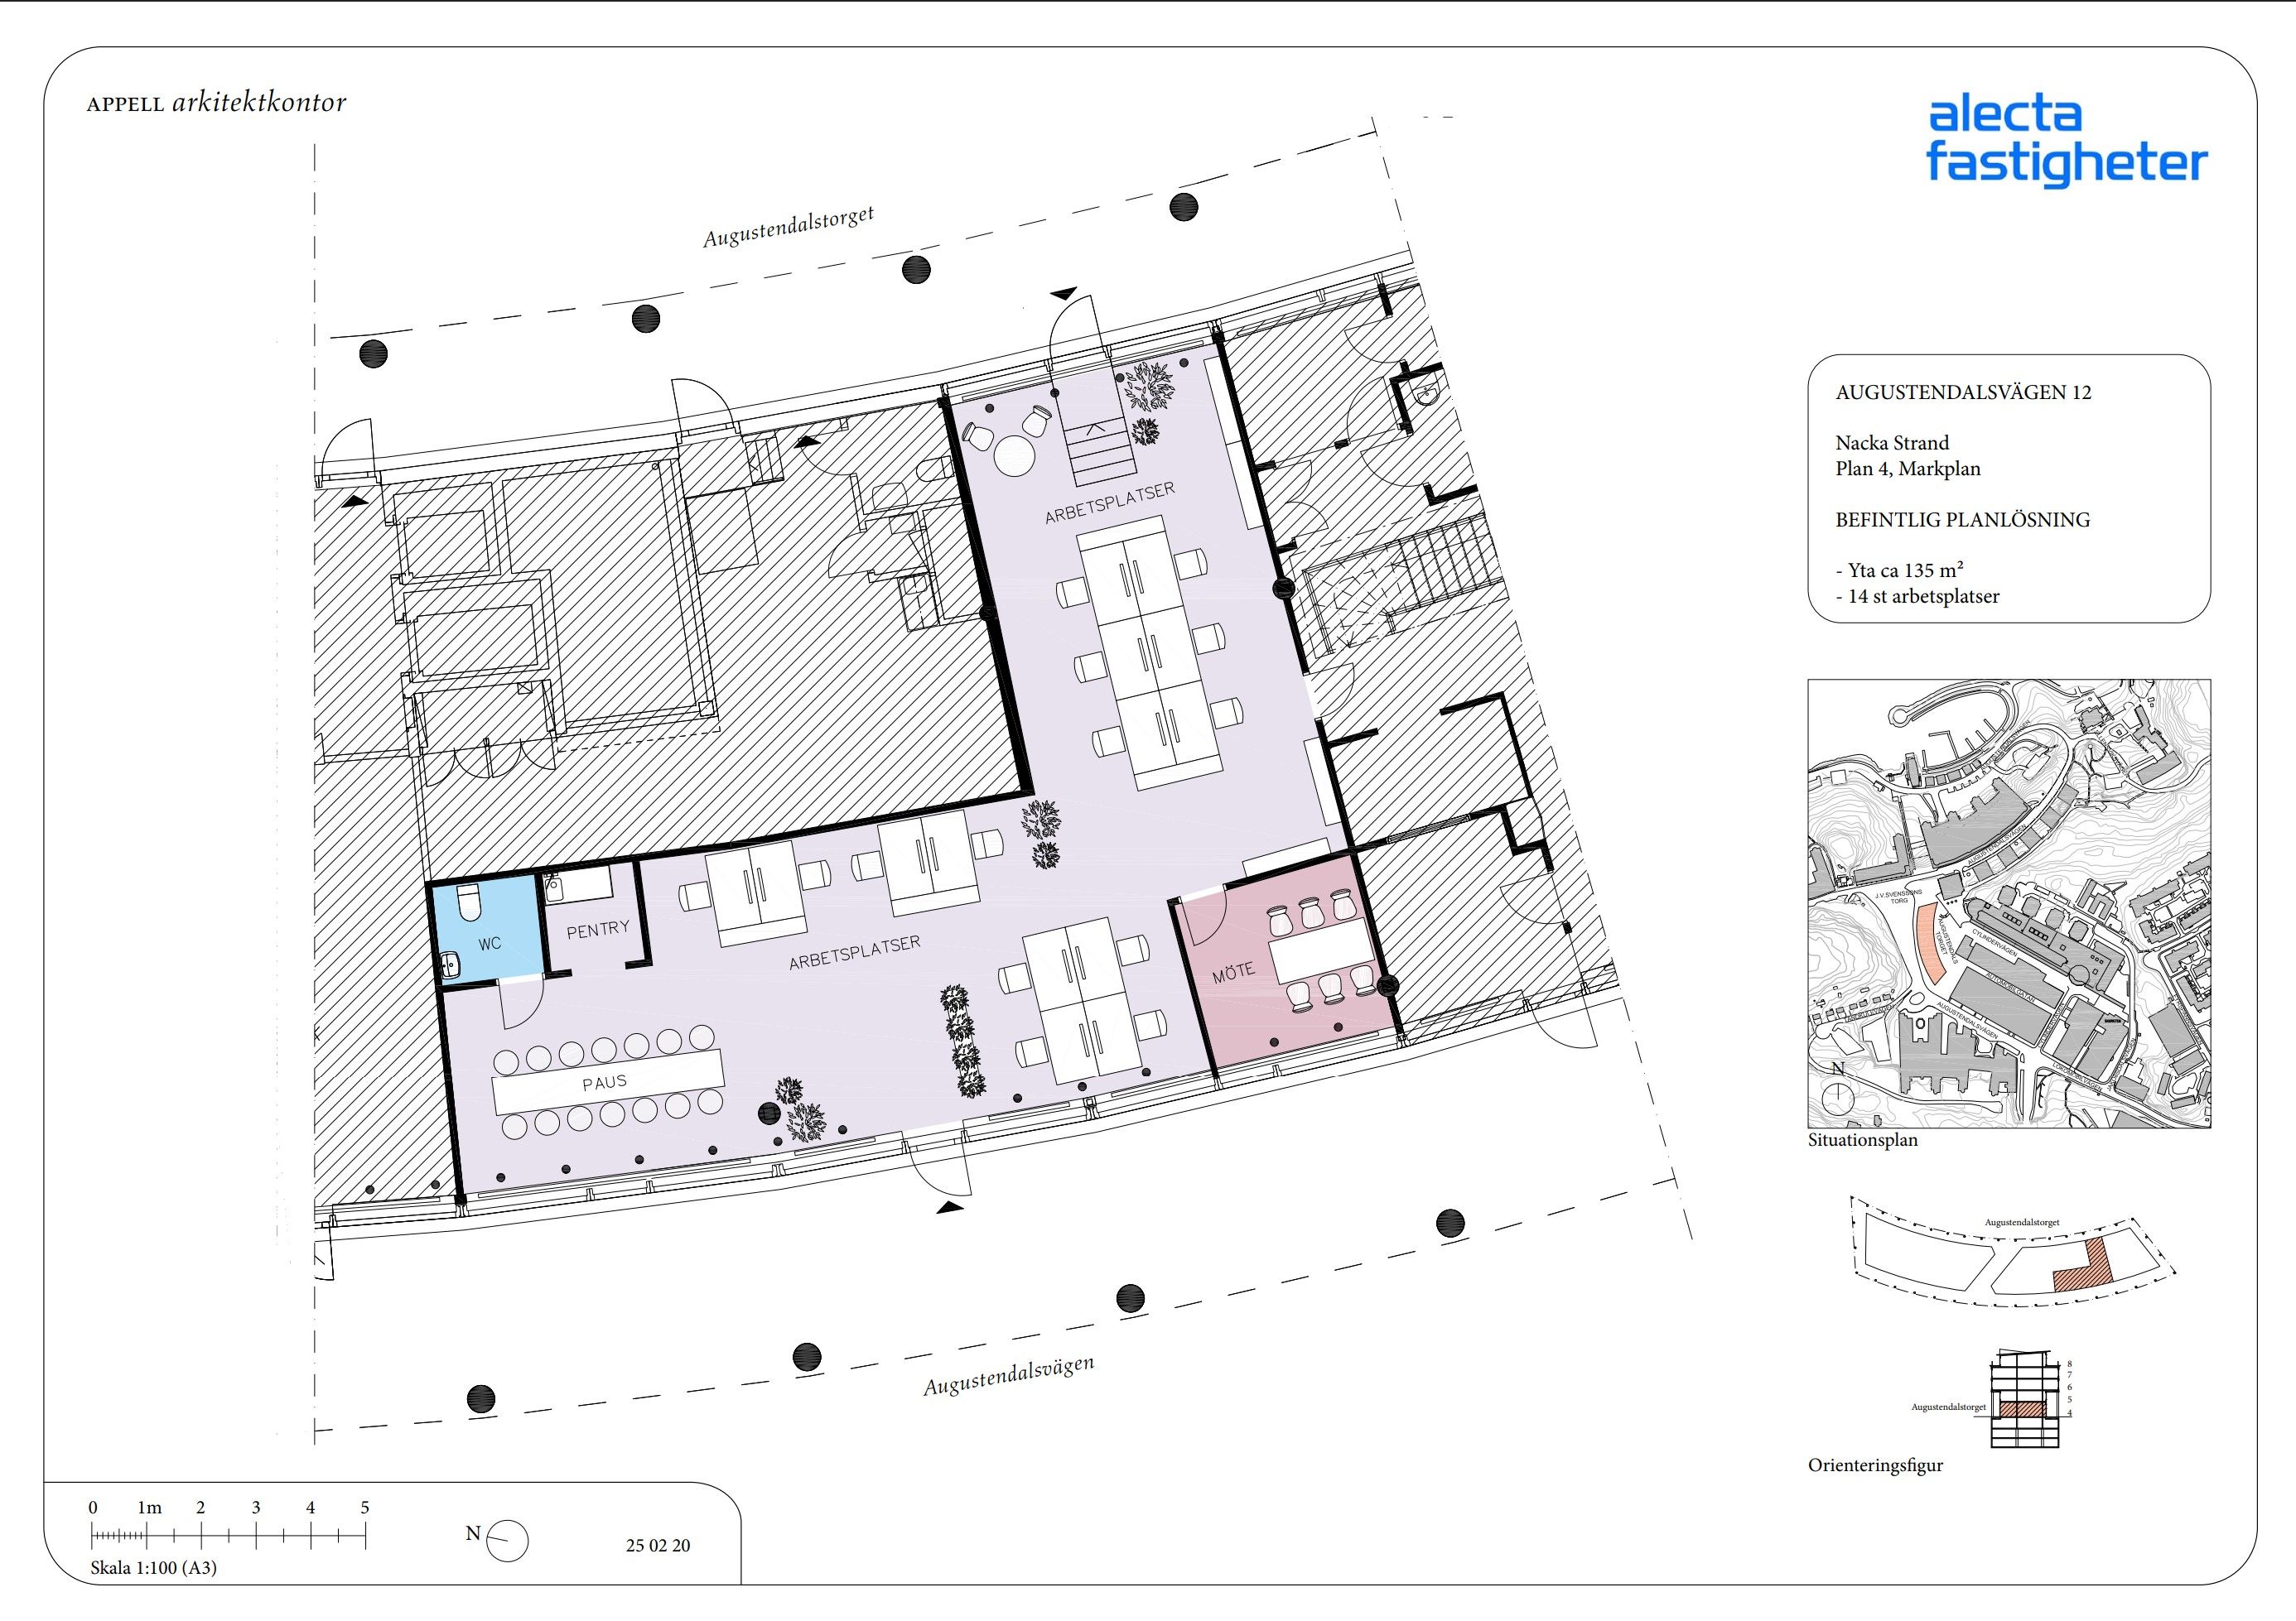Click the north arrow compass beside the date

(509, 1540)
